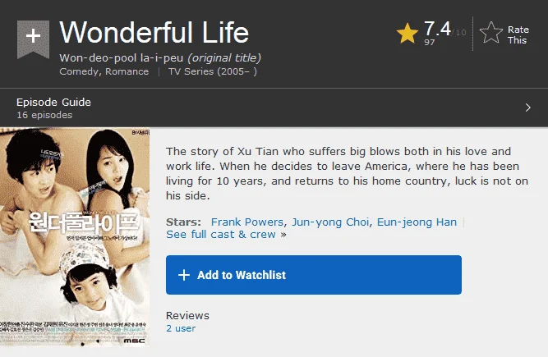This screenshot has height=357, width=548.
Task: Open the Comedy genre link
Action: pyautogui.click(x=79, y=71)
